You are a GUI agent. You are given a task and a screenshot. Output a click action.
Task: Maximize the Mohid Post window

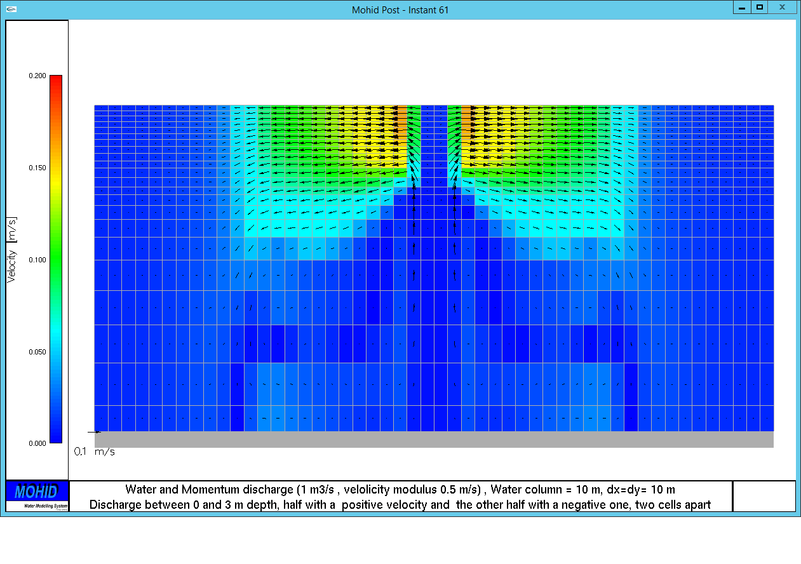pyautogui.click(x=759, y=8)
